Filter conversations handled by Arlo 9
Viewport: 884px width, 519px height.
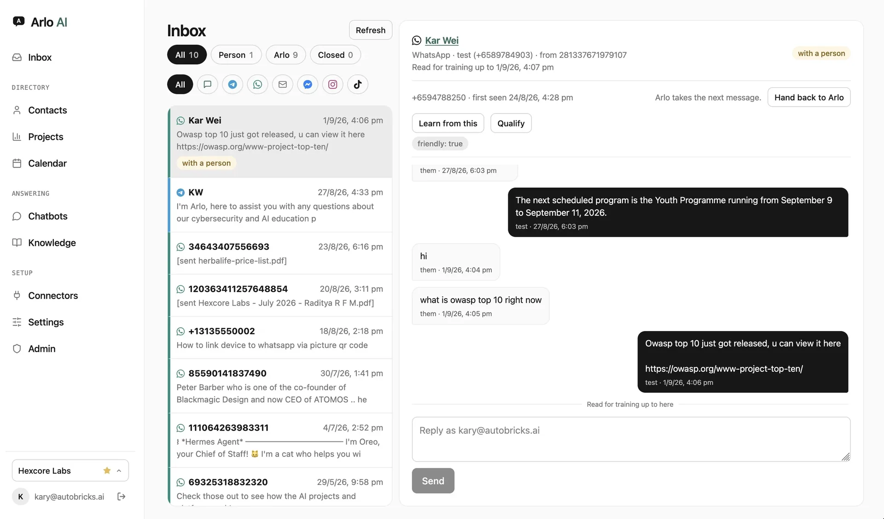286,55
